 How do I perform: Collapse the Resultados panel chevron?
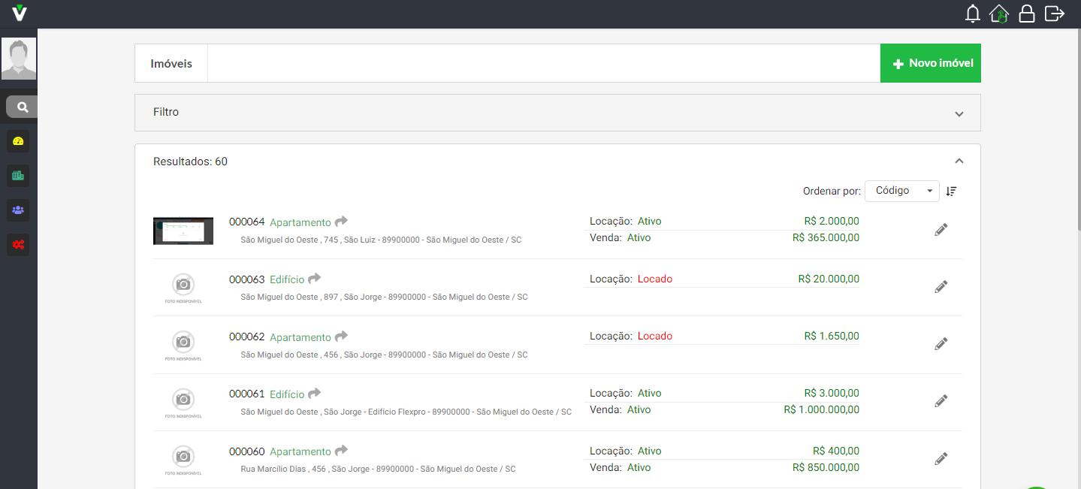click(x=959, y=161)
